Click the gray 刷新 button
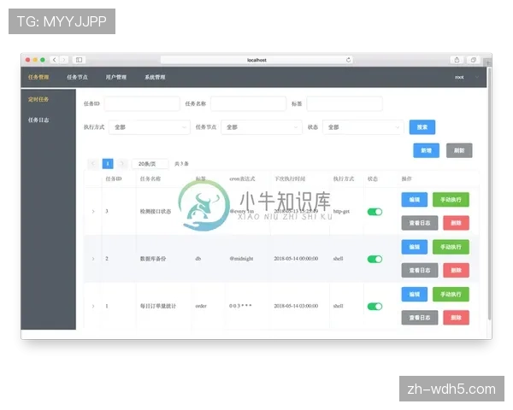This screenshot has width=513, height=410. (x=459, y=150)
